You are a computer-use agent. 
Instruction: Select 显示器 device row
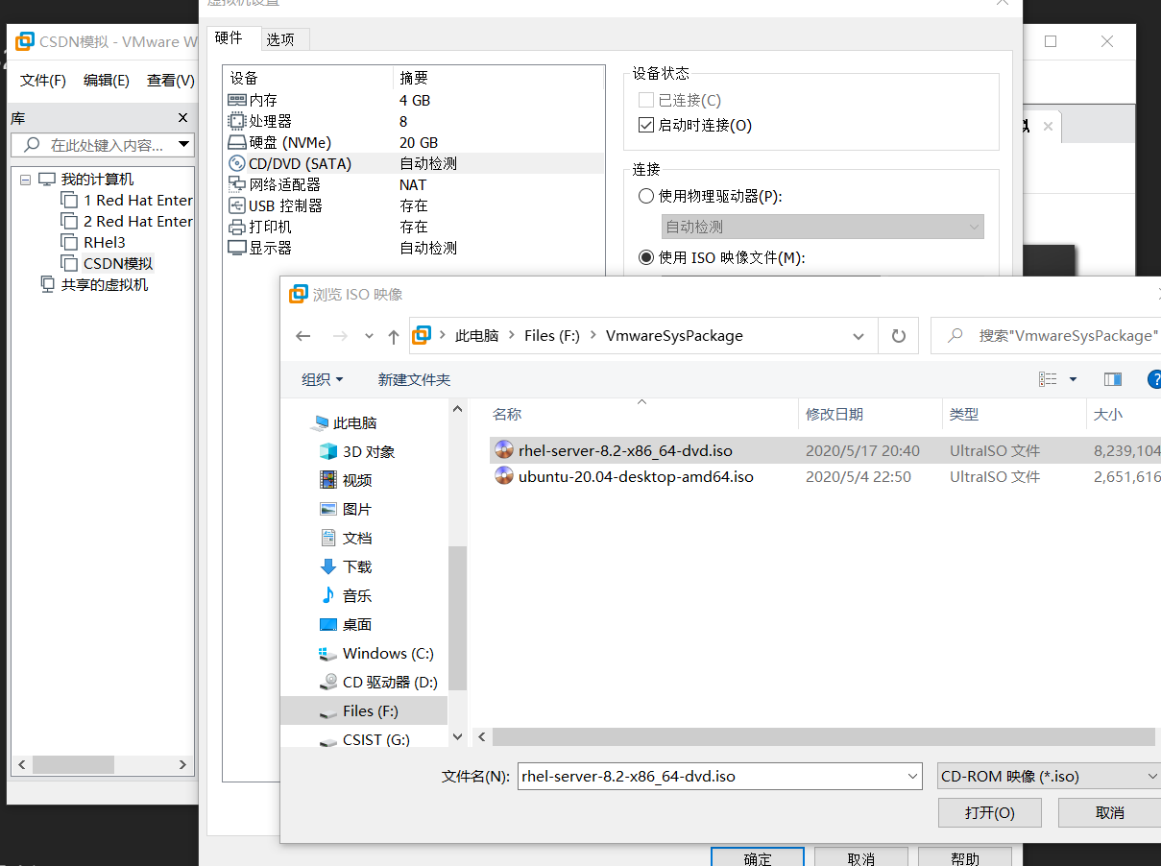pos(414,248)
